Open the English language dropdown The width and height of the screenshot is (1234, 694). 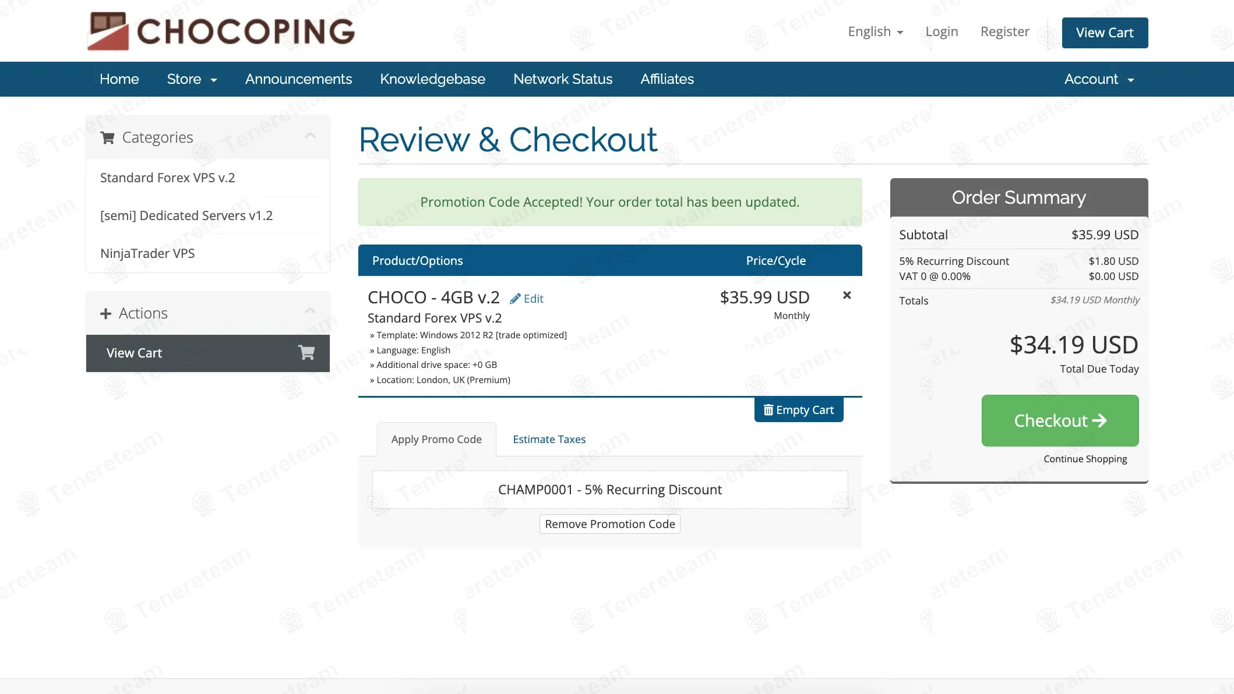(875, 31)
